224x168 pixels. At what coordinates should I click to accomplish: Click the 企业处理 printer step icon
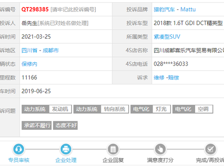click(x=66, y=149)
